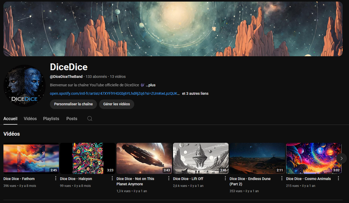Screen dimensions: 349x203
Task: Open three-dot menu for Endless Dune (Part 2)
Action: (x=282, y=178)
